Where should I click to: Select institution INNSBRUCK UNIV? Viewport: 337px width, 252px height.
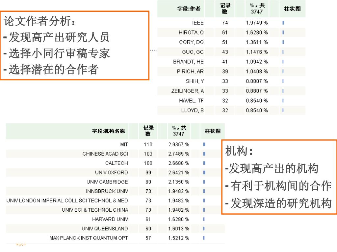(107, 191)
